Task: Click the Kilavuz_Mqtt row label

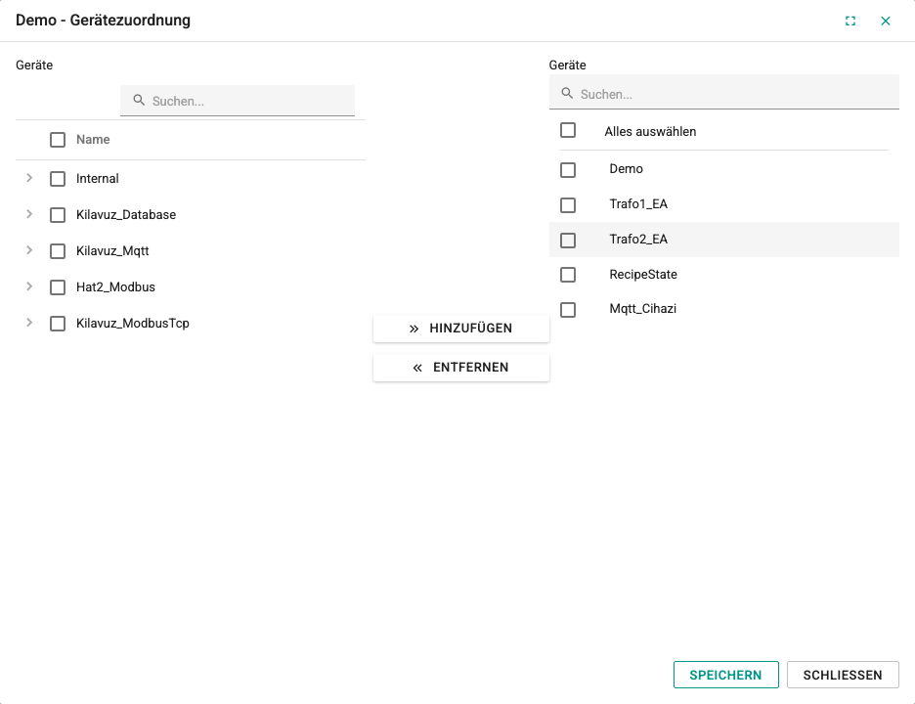Action: tap(112, 251)
